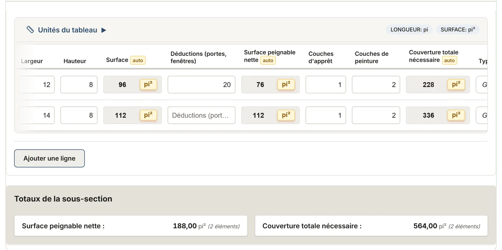Expand the Unités du tableau section arrow
The height and width of the screenshot is (250, 502).
[104, 30]
